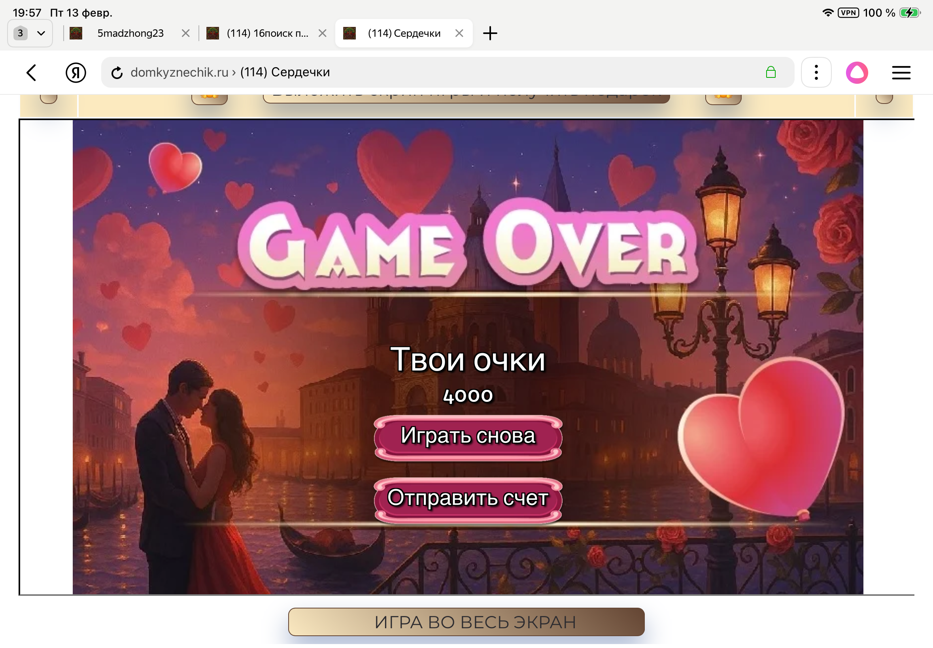Click the VPN indicator in the status bar
This screenshot has height=648, width=933.
(x=848, y=13)
